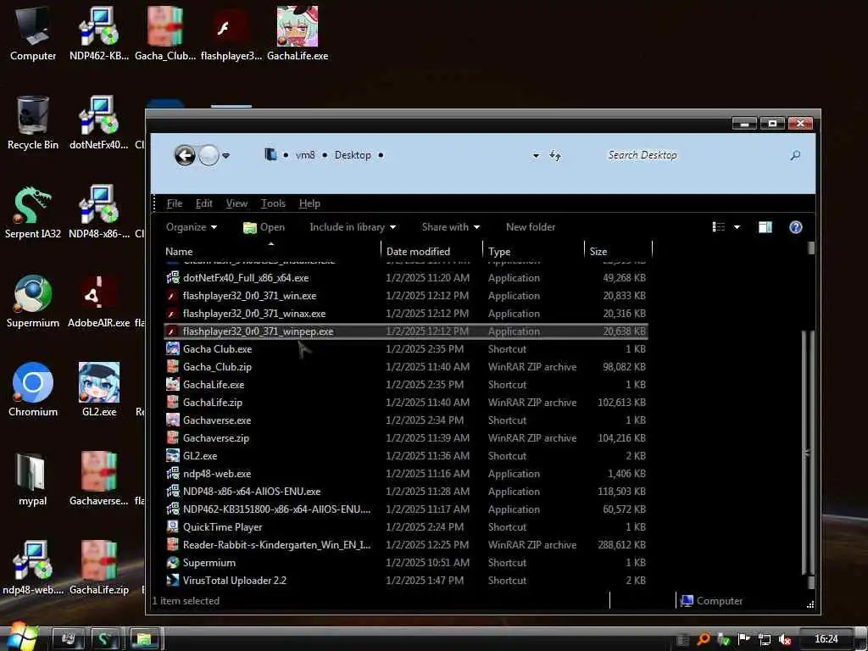Viewport: 868px width, 651px height.
Task: Click the Windows Start orb
Action: pyautogui.click(x=22, y=637)
